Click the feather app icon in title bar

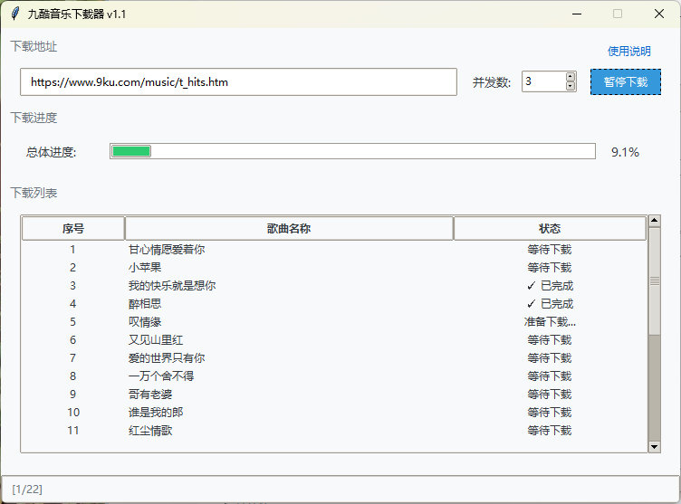[14, 14]
